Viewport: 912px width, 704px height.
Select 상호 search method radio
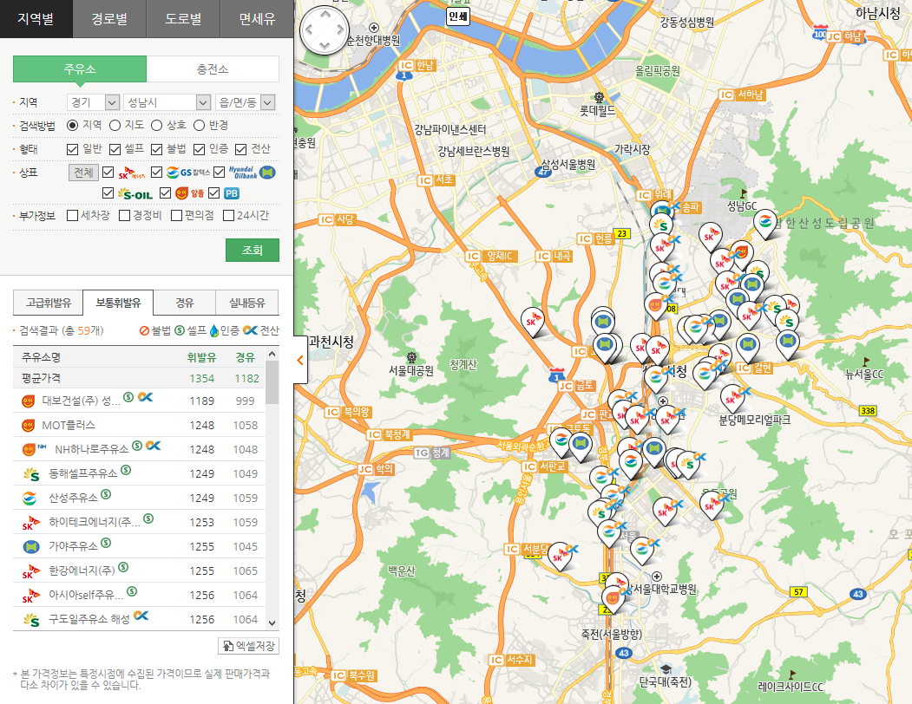(156, 126)
